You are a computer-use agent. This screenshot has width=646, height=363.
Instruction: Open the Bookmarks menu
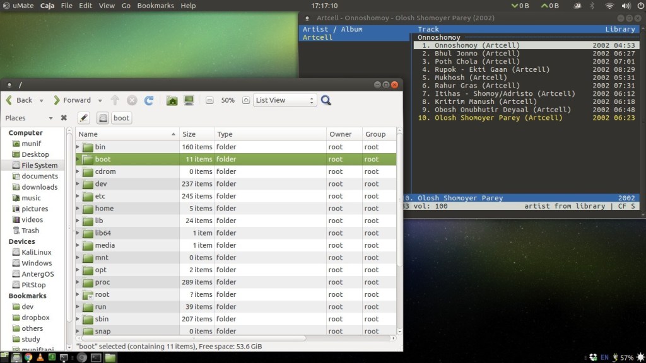coord(155,6)
